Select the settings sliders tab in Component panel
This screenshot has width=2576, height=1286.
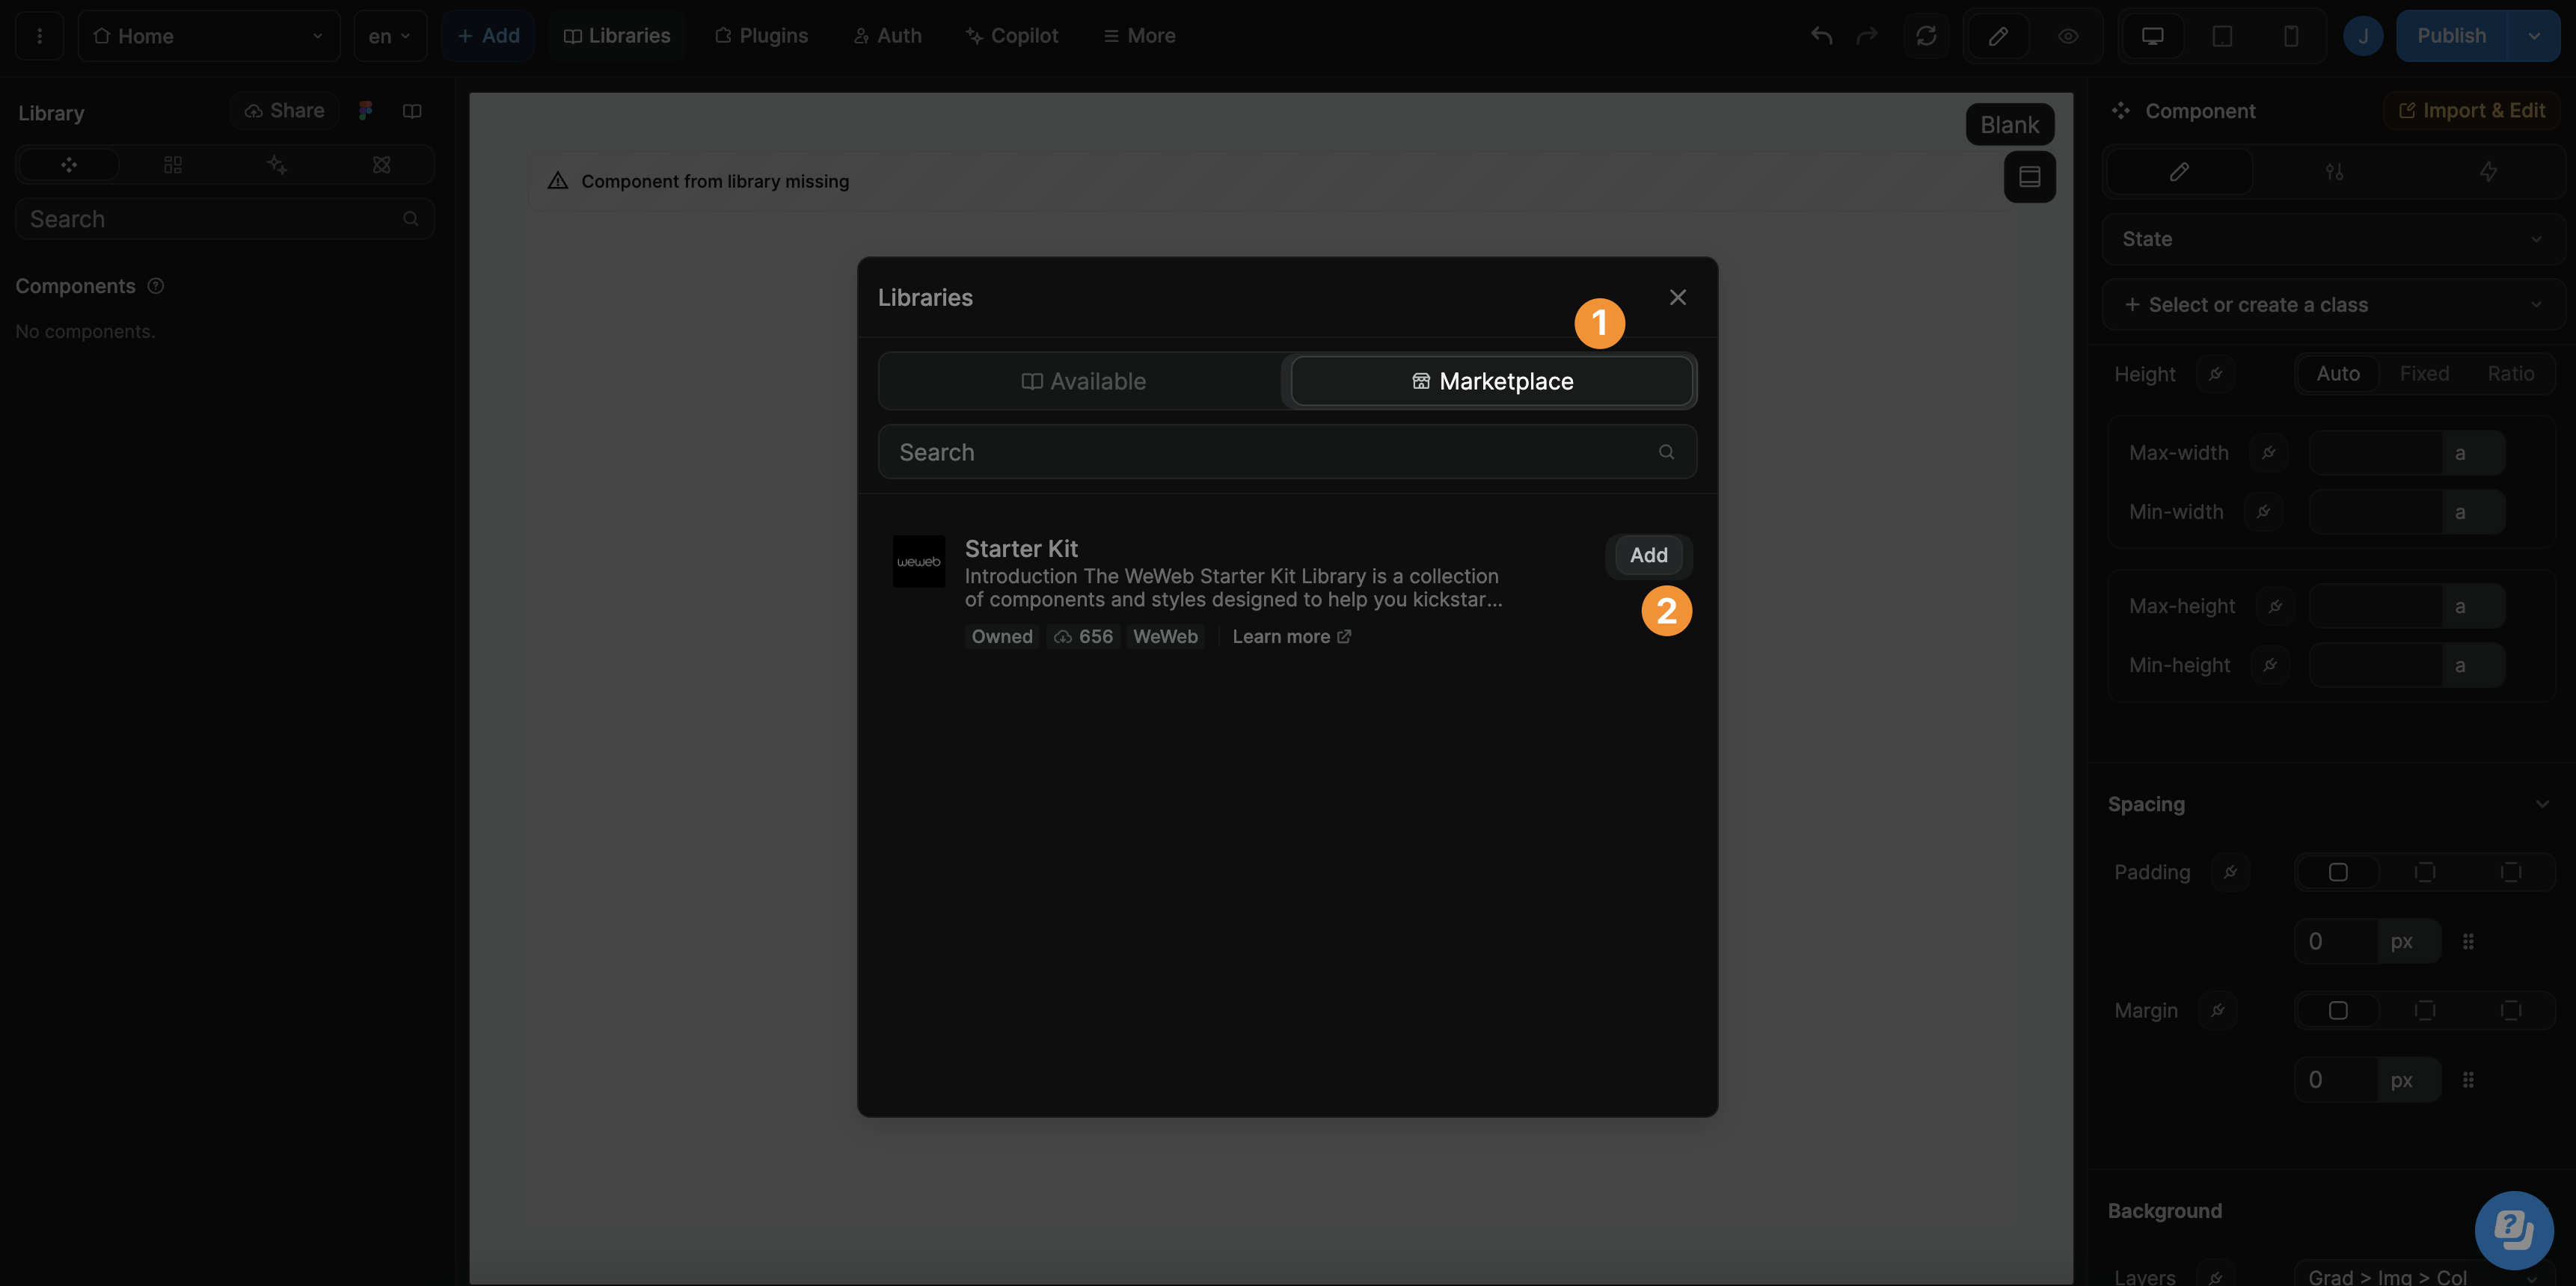(2334, 171)
